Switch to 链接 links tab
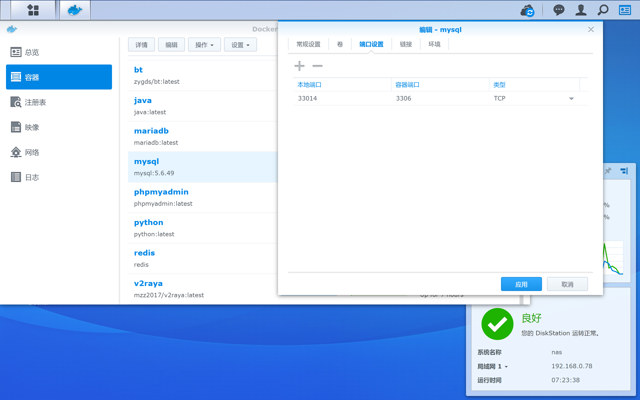The width and height of the screenshot is (640, 400). 406,44
